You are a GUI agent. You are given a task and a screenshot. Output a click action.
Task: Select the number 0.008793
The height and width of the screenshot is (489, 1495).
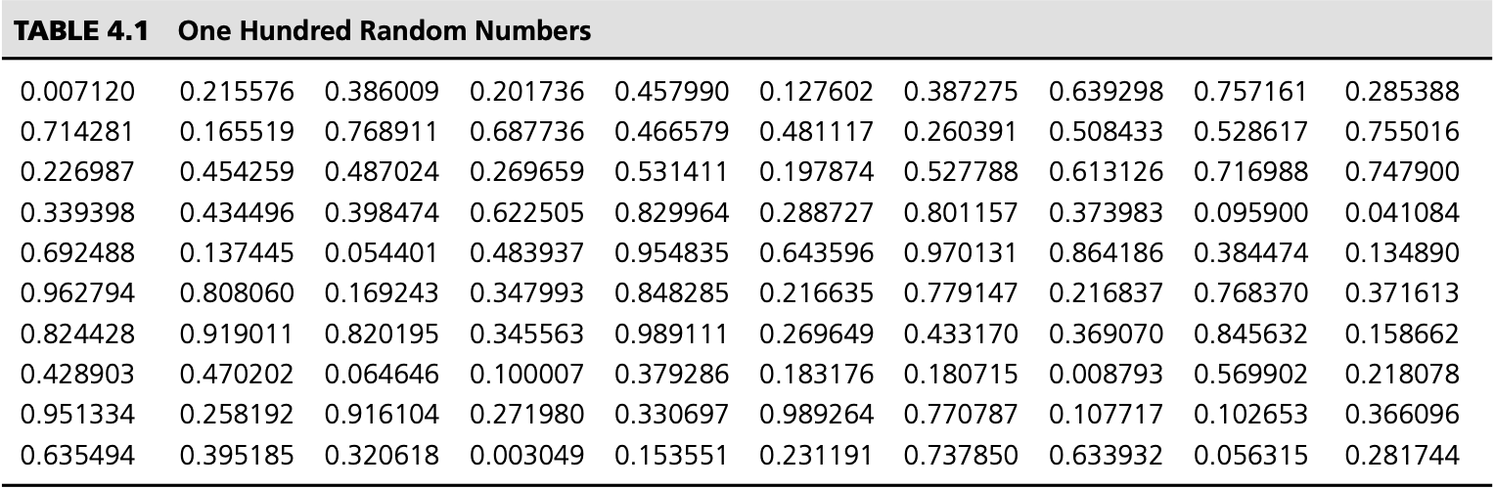click(1106, 375)
